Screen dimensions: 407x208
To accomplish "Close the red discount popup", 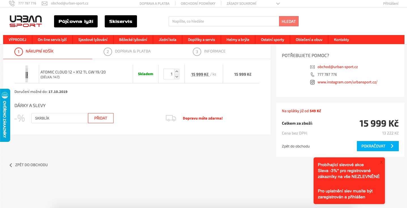I will tap(381, 162).
